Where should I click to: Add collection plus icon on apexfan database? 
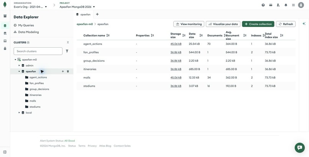coord(62,71)
